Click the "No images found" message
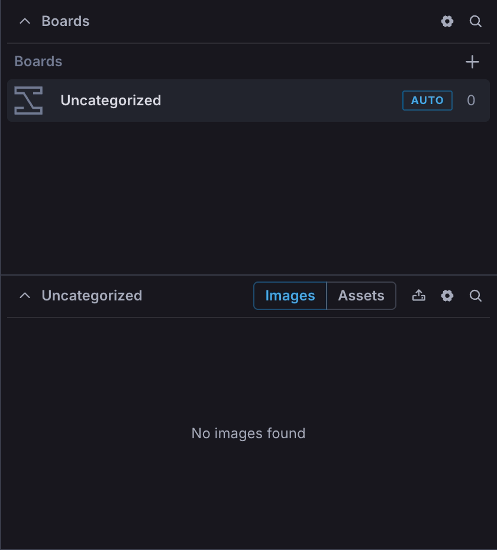The height and width of the screenshot is (550, 497). [248, 433]
